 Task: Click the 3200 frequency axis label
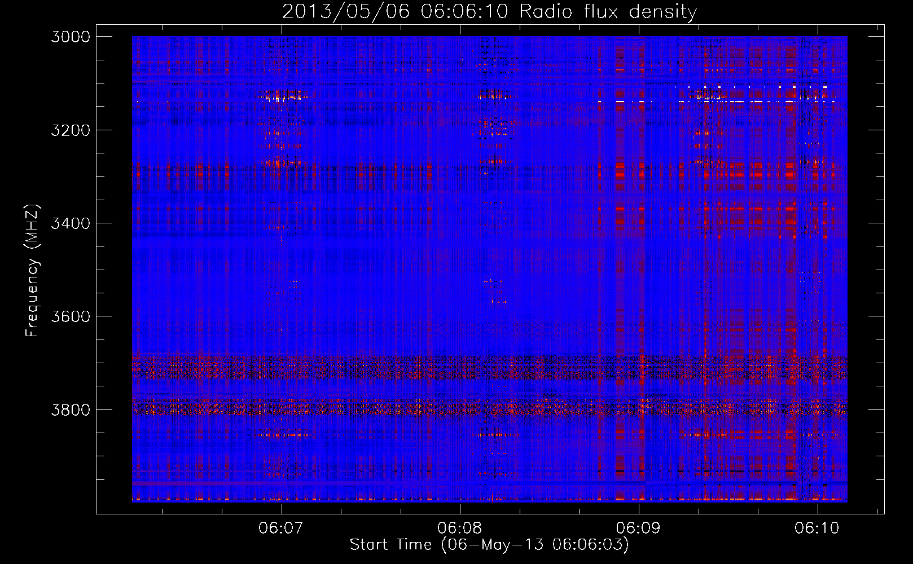tap(71, 130)
